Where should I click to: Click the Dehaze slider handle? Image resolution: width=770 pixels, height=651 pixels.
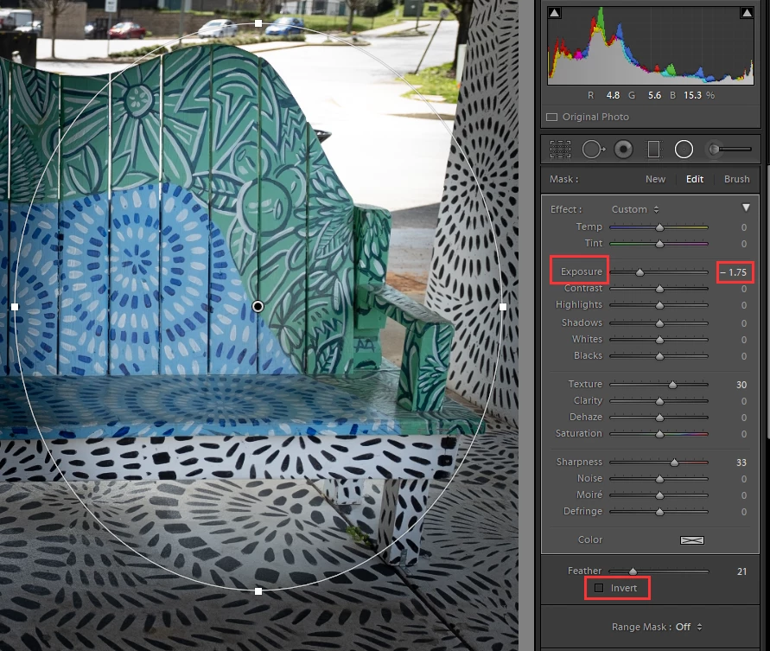(659, 418)
